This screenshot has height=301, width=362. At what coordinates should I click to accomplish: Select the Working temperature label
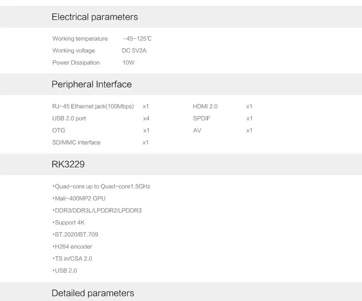tap(80, 39)
